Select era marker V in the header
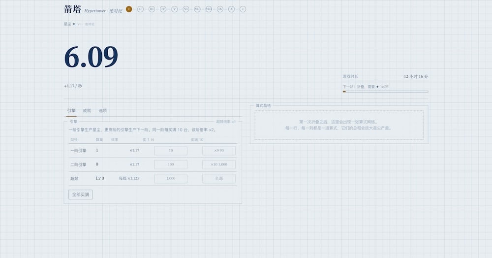Screen dimensions: 492x258 (175, 9)
